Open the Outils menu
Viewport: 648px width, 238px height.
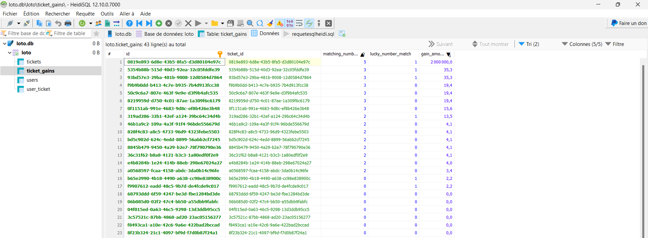(x=107, y=14)
